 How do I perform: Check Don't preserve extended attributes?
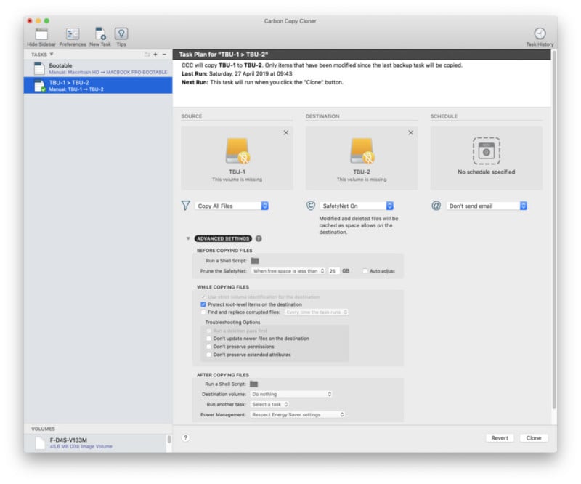208,355
